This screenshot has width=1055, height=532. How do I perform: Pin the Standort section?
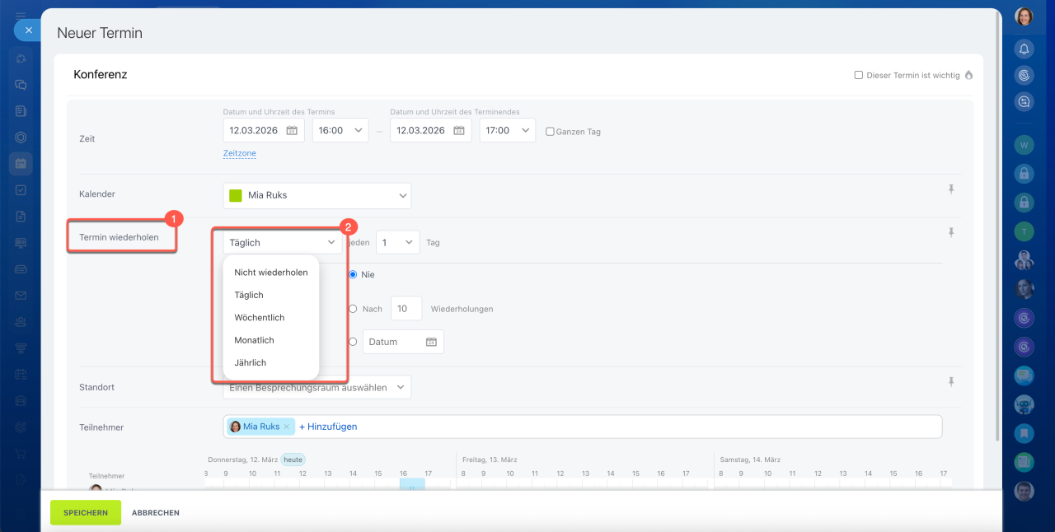pyautogui.click(x=950, y=381)
